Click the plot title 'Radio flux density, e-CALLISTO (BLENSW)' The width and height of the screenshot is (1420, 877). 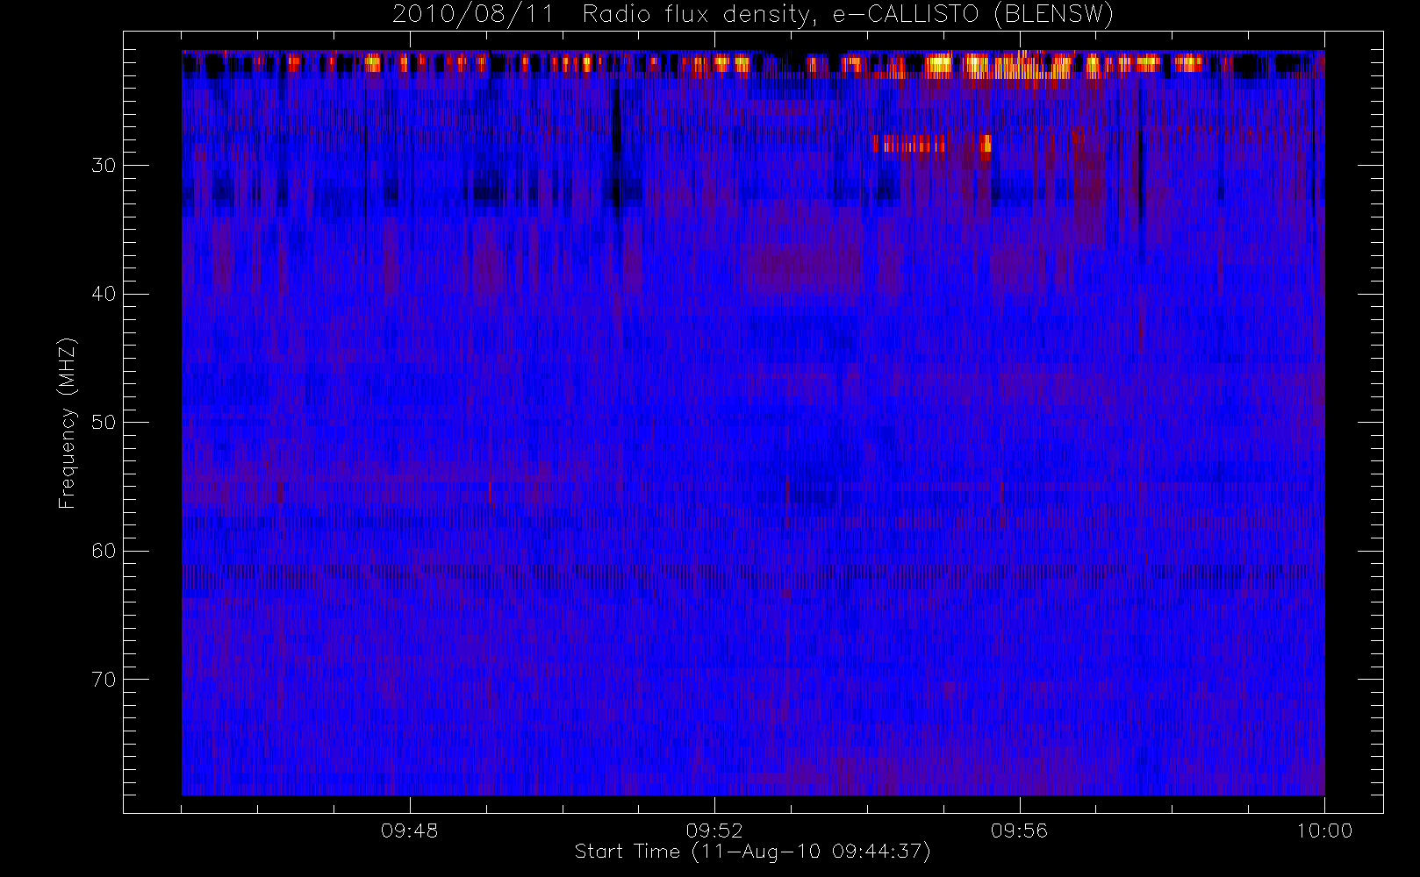pos(848,15)
